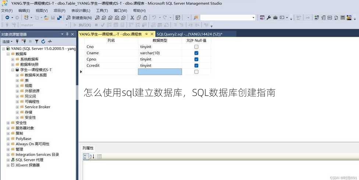This screenshot has height=180, width=359.
Task: Click the database engine query icon
Action: pos(97,18)
